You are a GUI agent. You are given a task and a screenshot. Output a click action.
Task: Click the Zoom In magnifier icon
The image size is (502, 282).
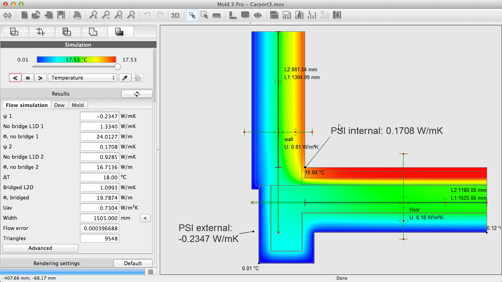(93, 15)
